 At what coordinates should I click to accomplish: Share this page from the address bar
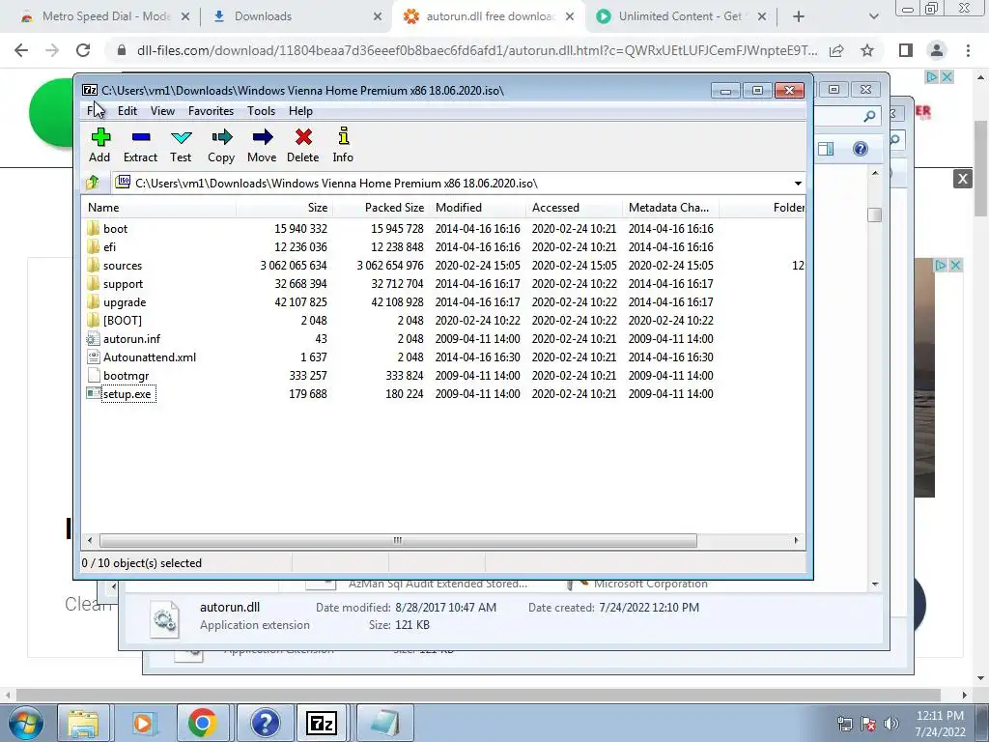[837, 50]
